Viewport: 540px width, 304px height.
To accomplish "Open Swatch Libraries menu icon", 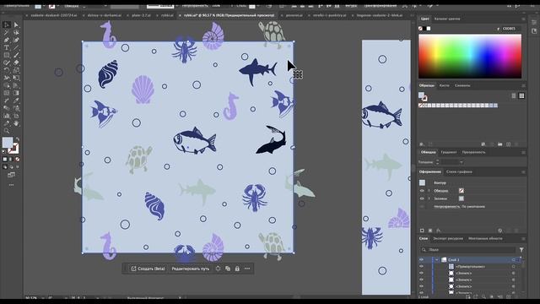I will [x=422, y=144].
